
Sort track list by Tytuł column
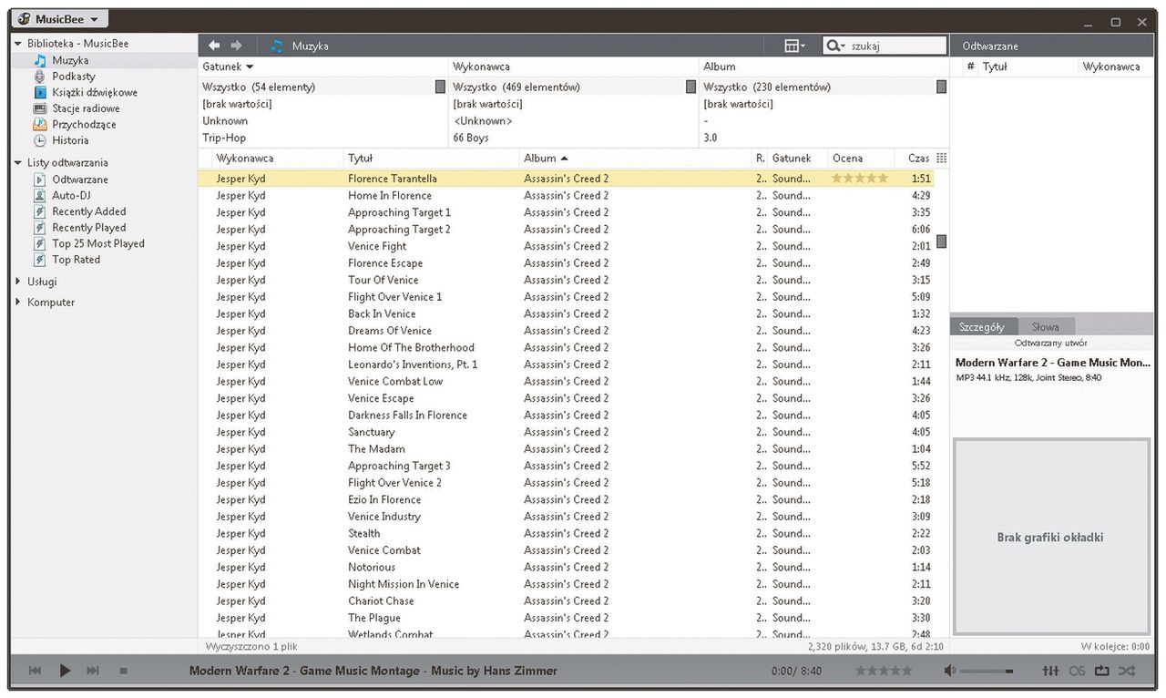[360, 159]
